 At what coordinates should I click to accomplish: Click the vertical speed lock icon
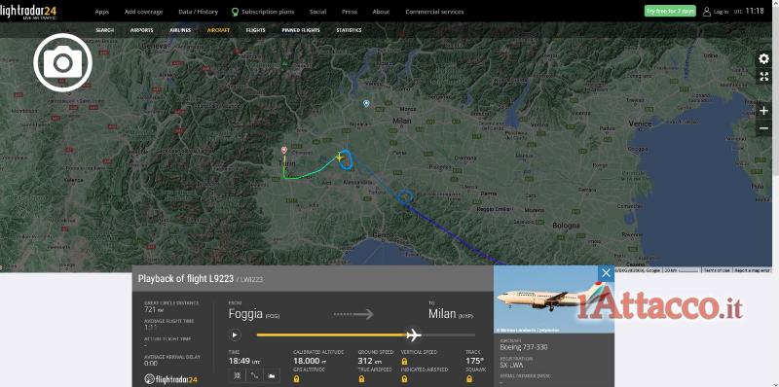[404, 361]
